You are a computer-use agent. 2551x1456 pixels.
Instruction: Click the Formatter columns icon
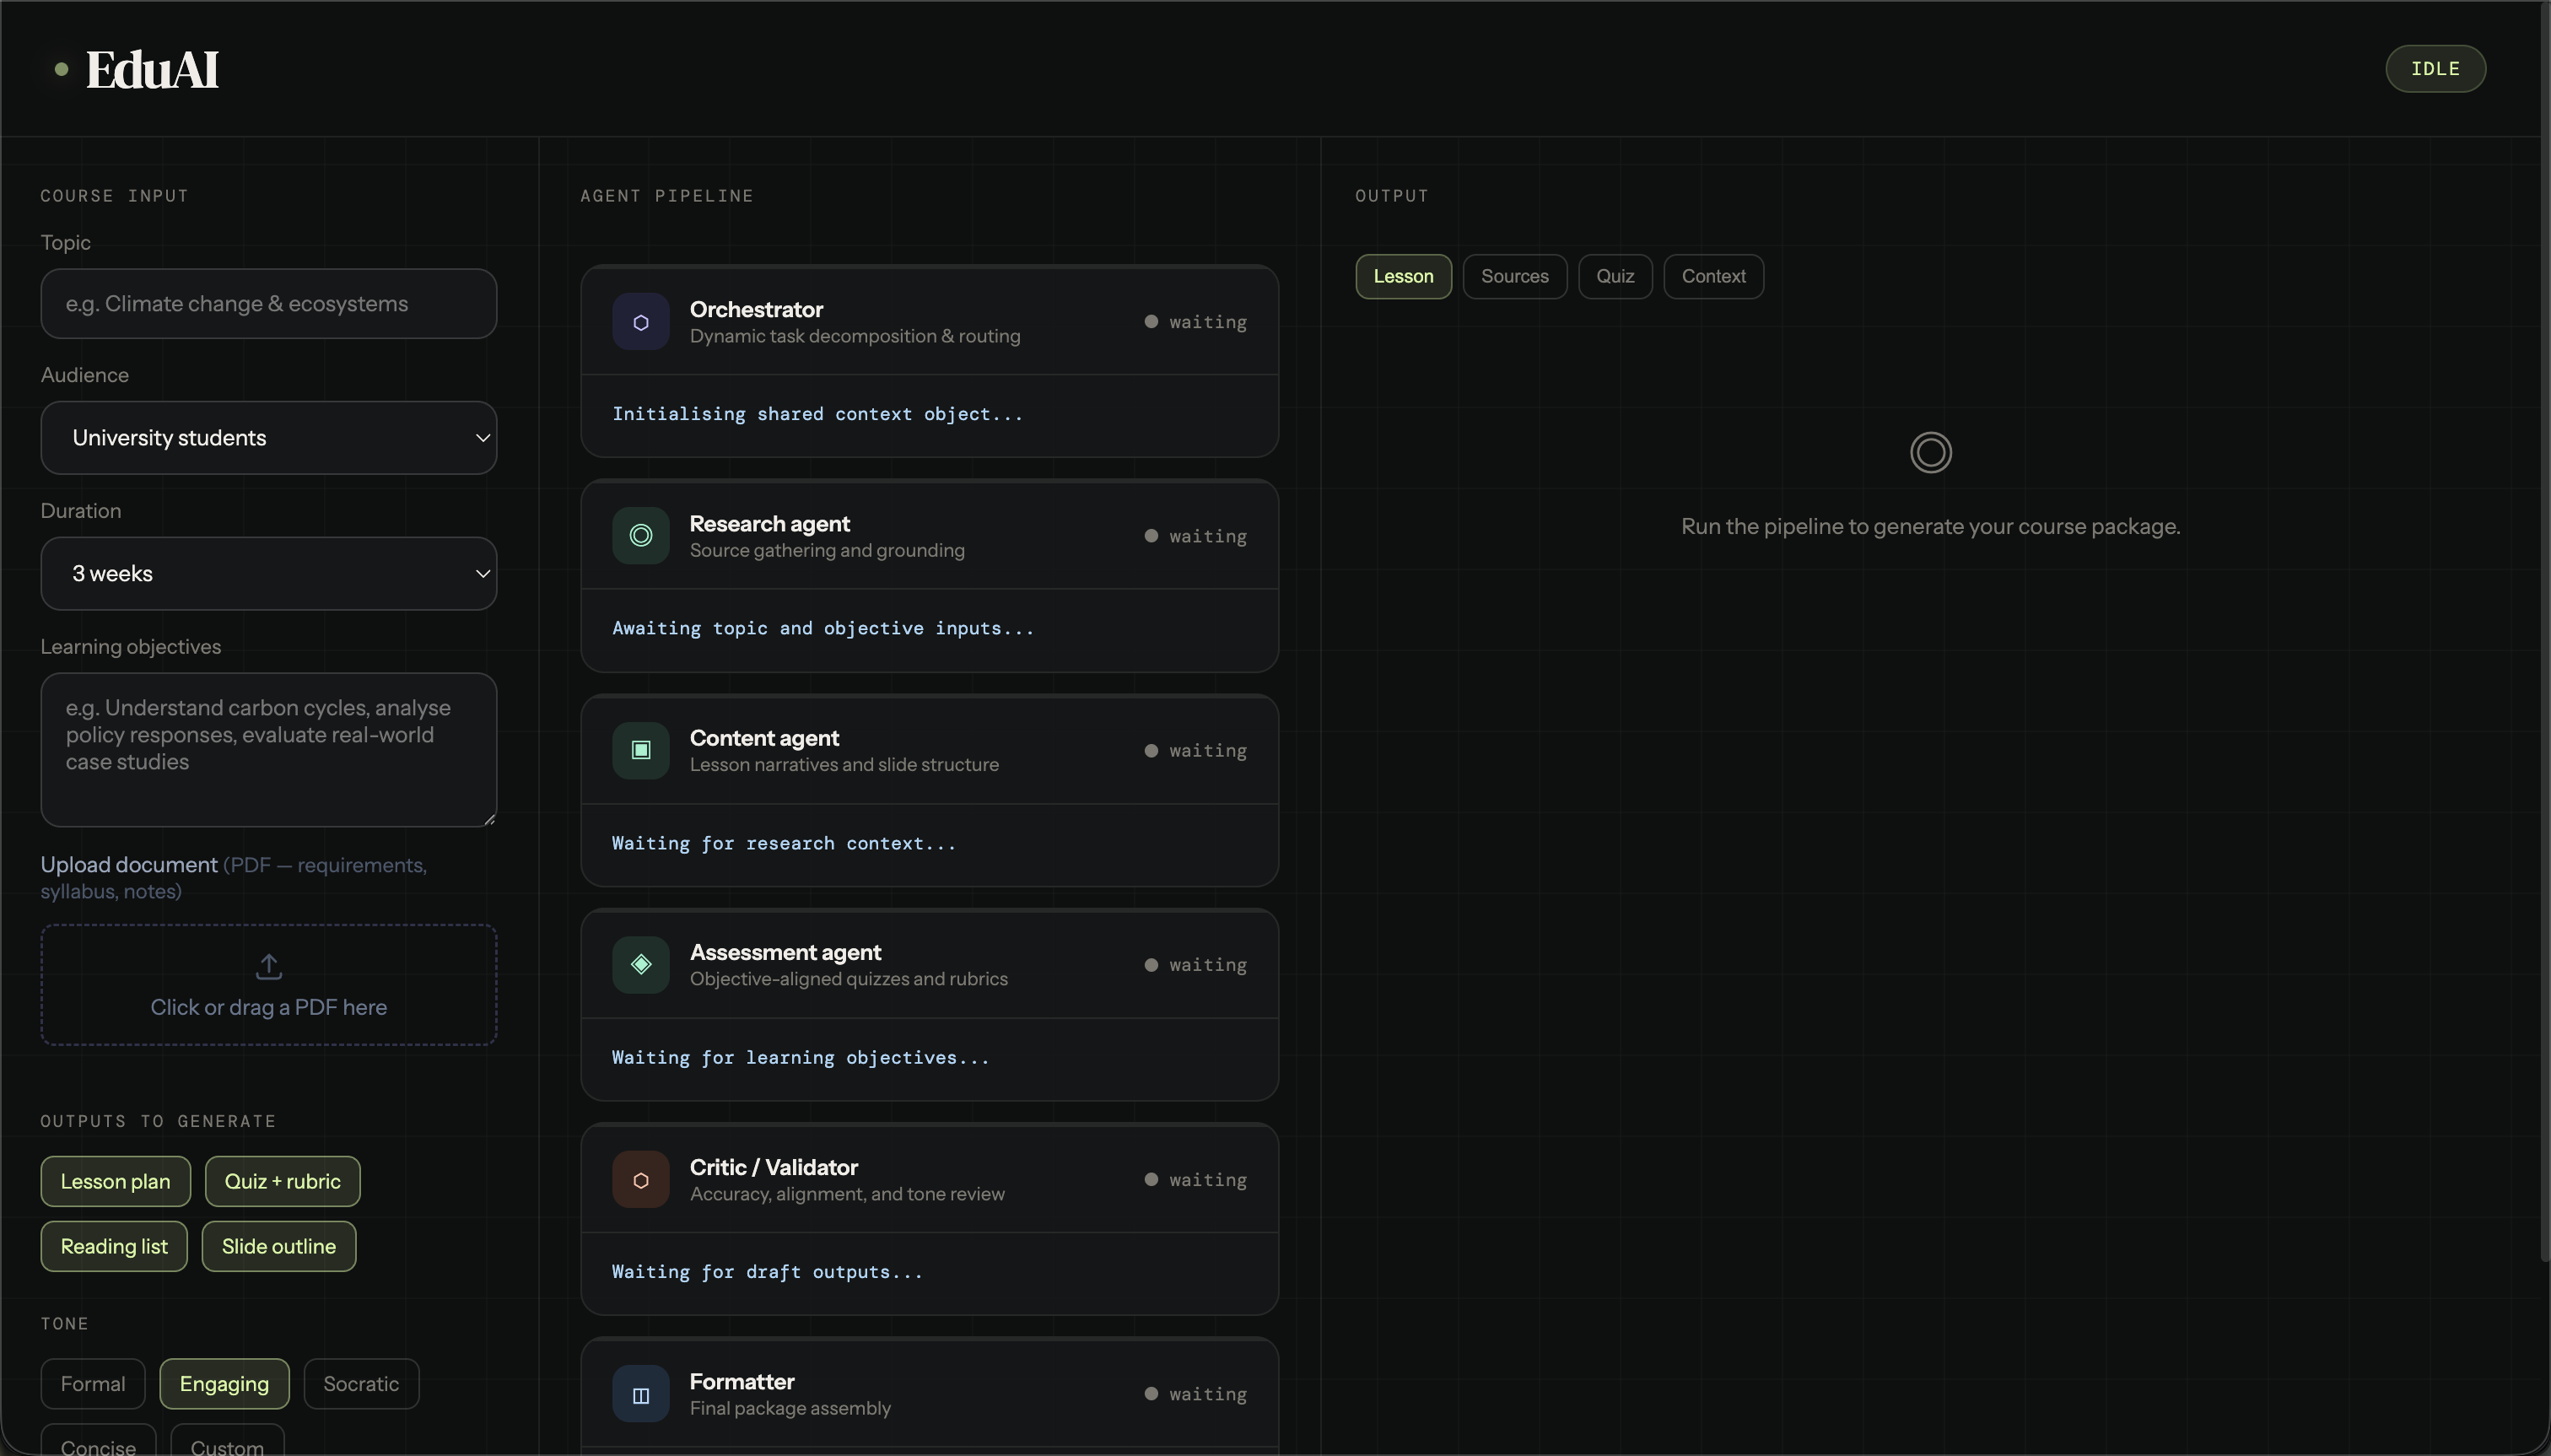tap(640, 1394)
